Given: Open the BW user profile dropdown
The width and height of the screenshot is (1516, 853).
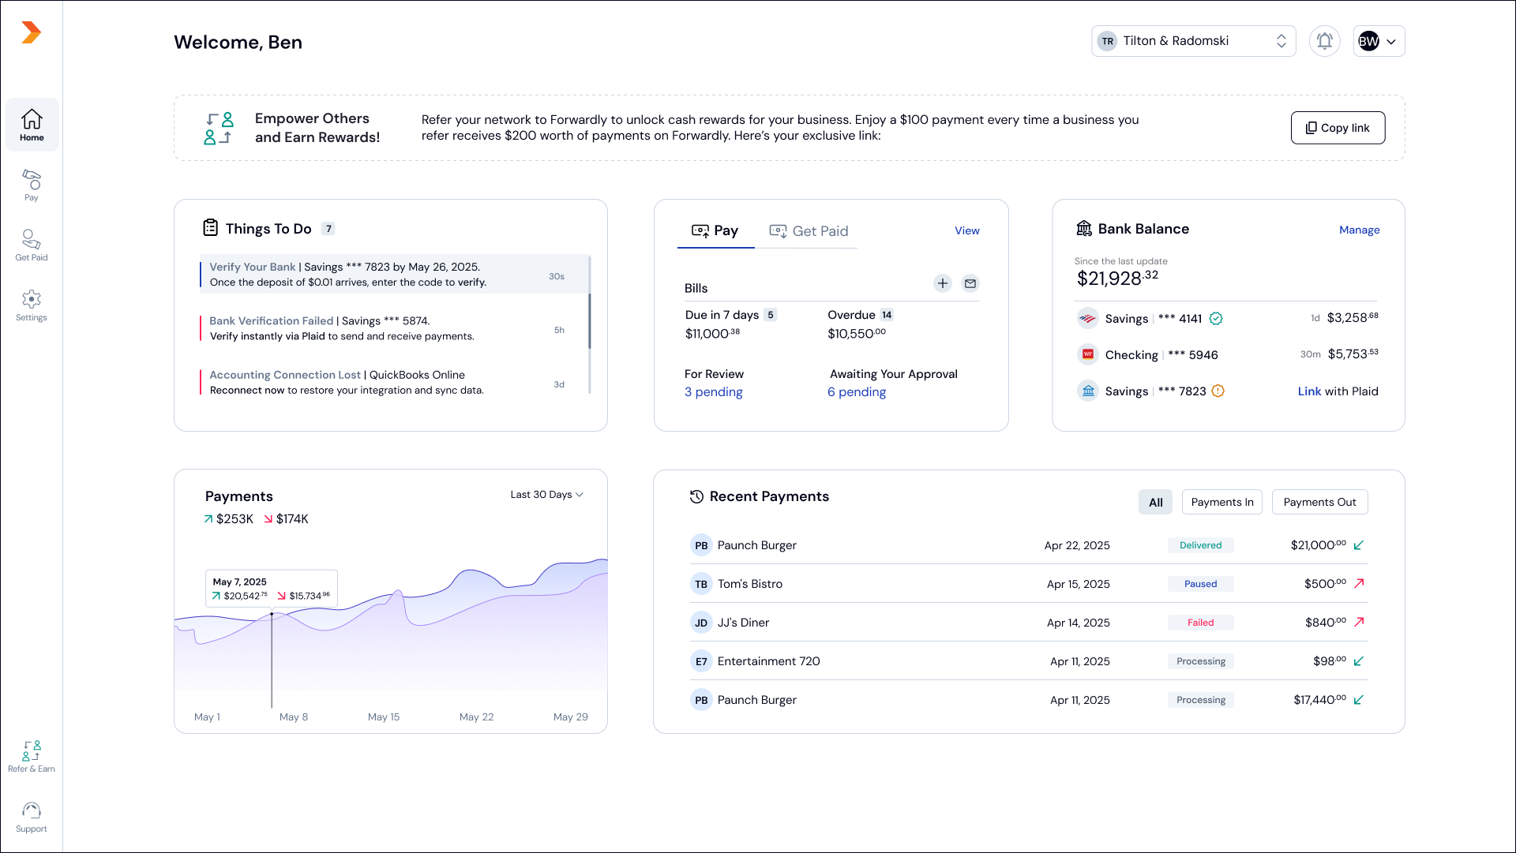Looking at the screenshot, I should pos(1379,41).
